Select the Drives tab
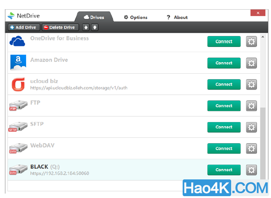Image resolution: width=271 pixels, height=198 pixels. point(94,17)
